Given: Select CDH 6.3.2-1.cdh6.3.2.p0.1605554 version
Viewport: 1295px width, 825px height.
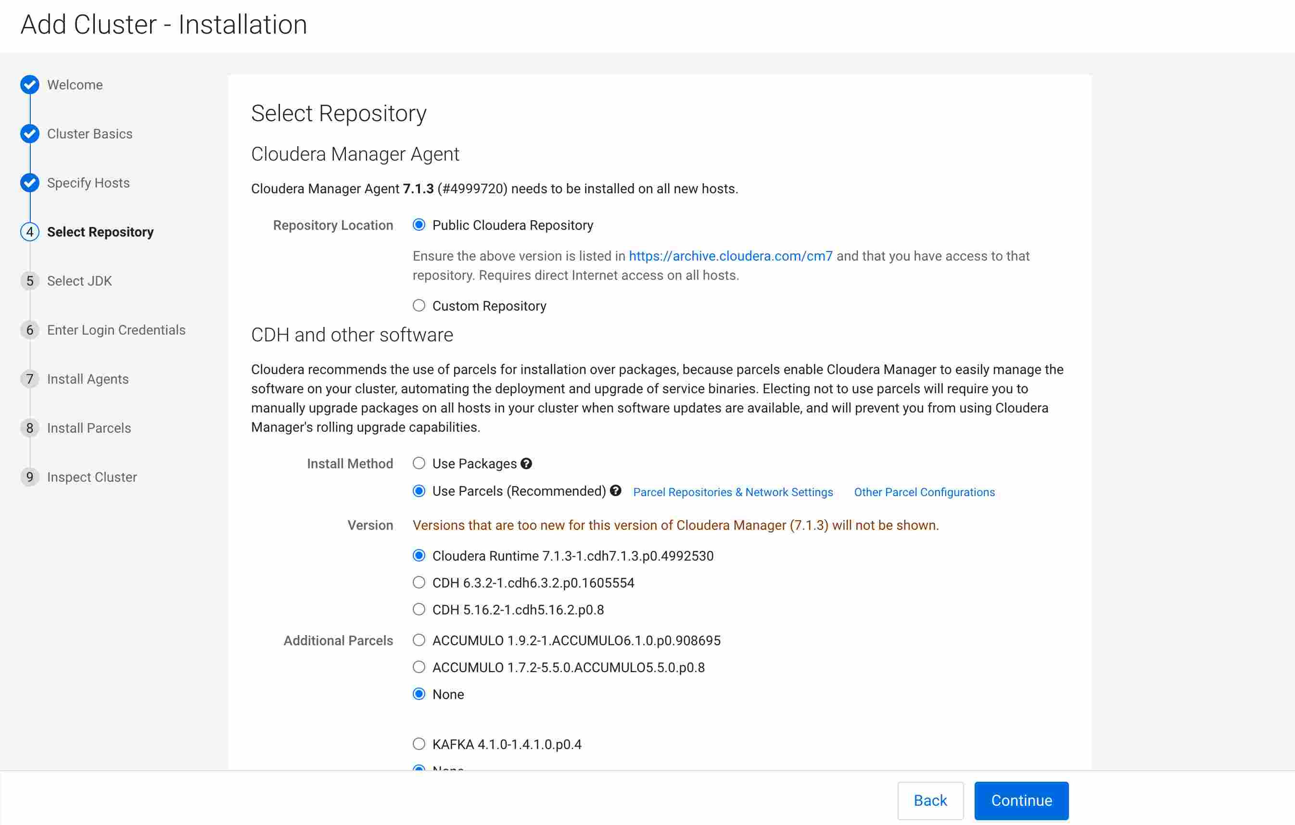Looking at the screenshot, I should click(x=419, y=583).
